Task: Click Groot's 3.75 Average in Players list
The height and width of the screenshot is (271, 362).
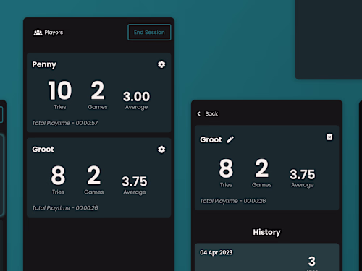Action: click(135, 181)
